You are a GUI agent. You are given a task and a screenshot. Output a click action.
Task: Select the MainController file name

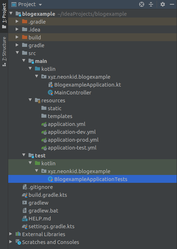[73, 93]
